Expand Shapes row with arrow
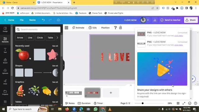This screenshot has height=112, width=199. 57,72
